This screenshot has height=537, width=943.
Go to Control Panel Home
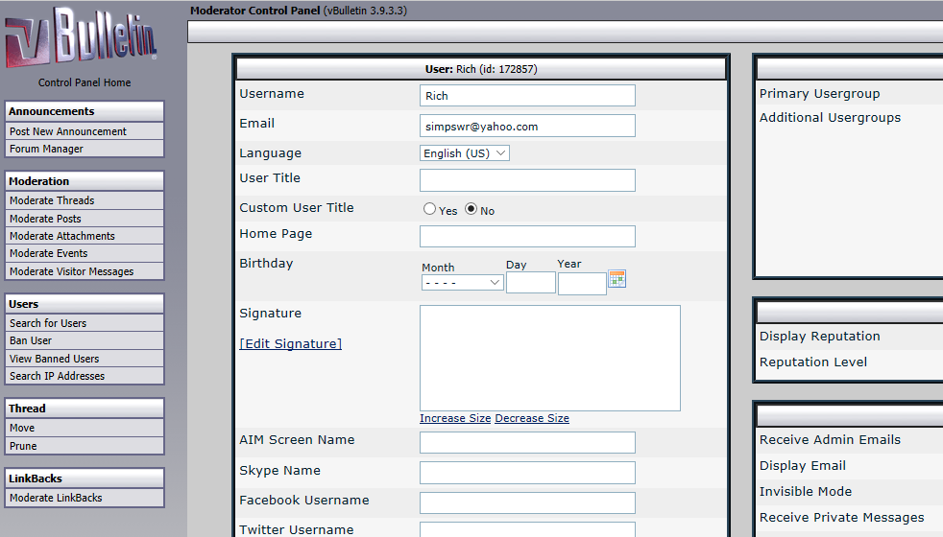click(x=85, y=82)
